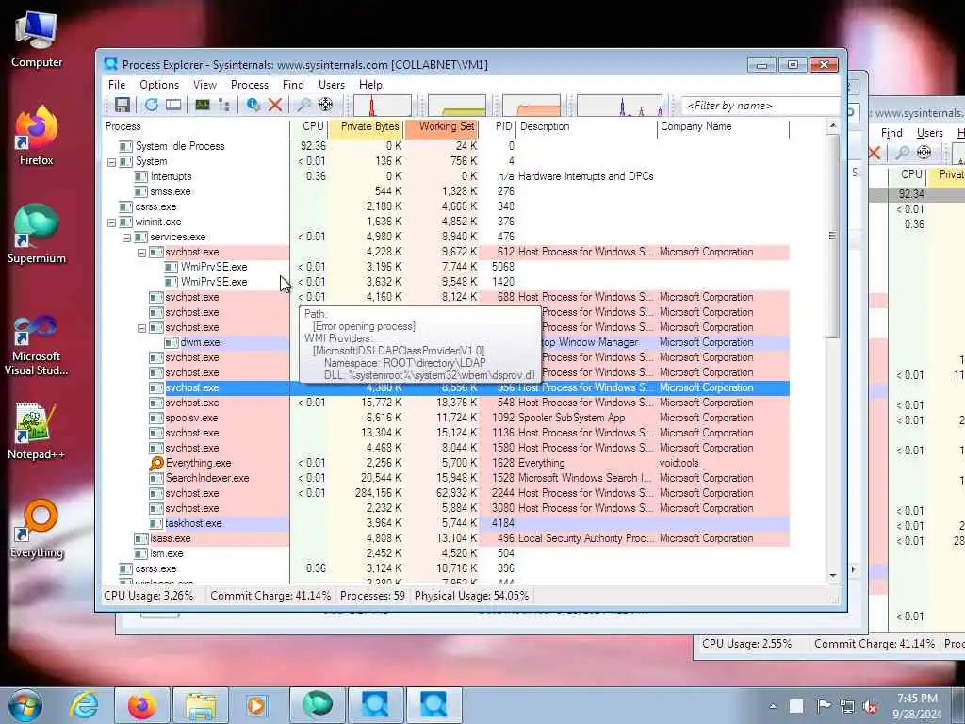Toggle the lower pane toolbar icon
The width and height of the screenshot is (965, 724).
point(173,106)
